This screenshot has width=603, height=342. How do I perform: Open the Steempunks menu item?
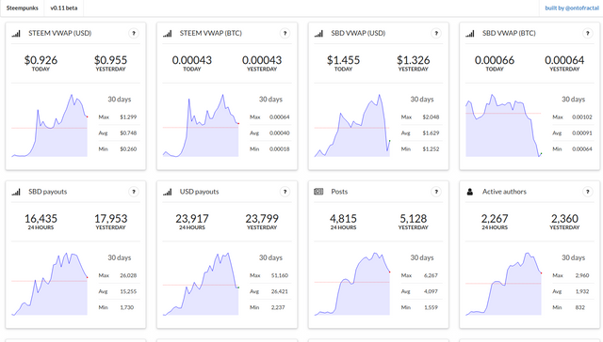pyautogui.click(x=23, y=8)
